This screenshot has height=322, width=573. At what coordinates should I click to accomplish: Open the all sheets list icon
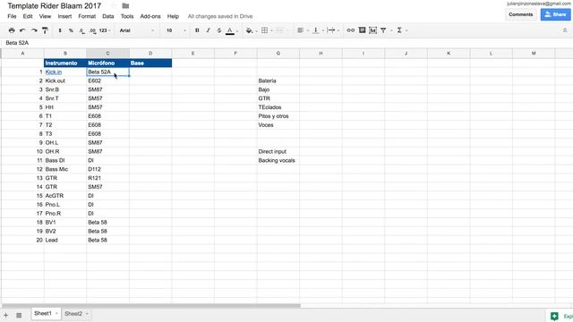[19, 315]
